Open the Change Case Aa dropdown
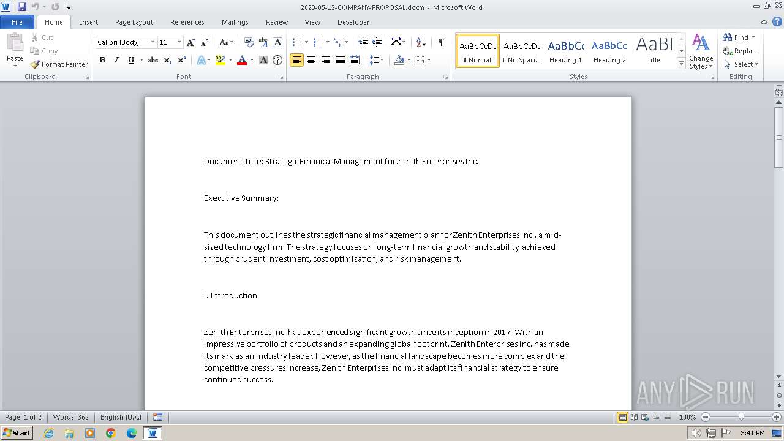 [226, 42]
